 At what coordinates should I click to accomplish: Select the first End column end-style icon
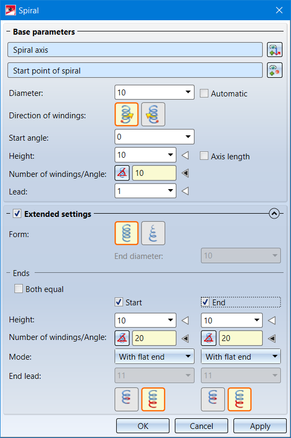(213, 399)
